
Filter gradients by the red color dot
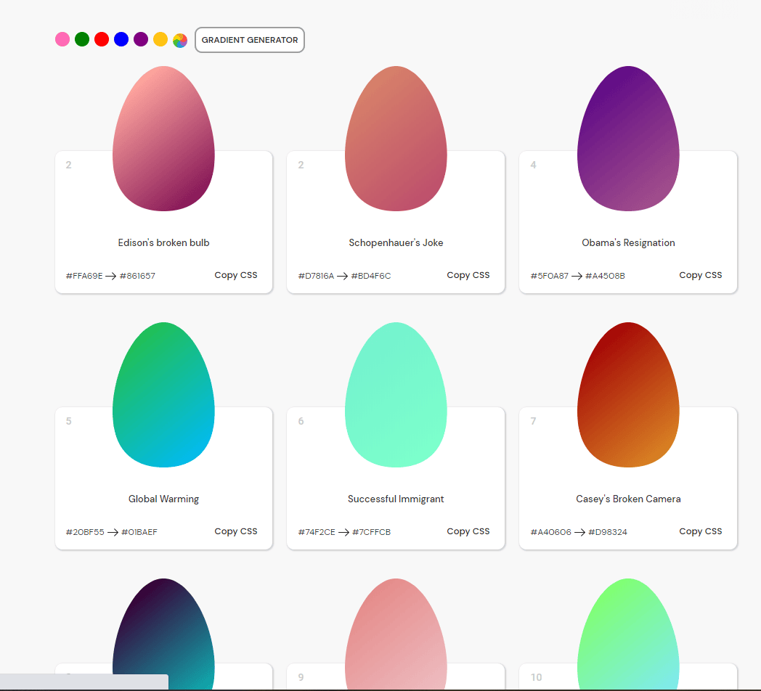pos(102,39)
